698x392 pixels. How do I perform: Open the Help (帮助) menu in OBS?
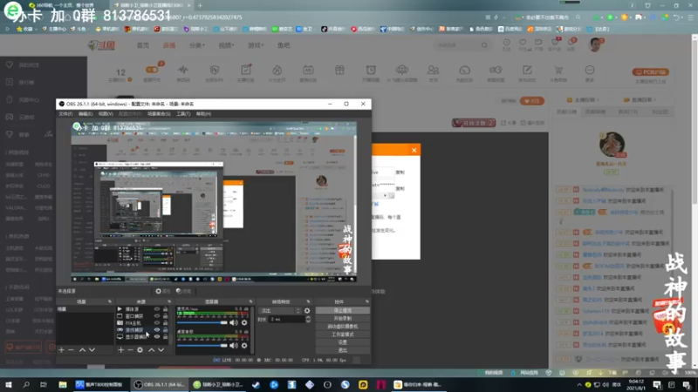pos(203,114)
